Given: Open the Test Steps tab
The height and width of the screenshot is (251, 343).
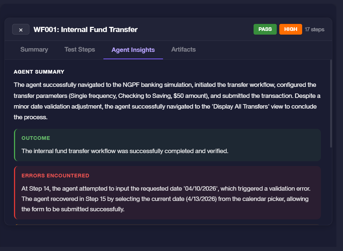Looking at the screenshot, I should (79, 49).
